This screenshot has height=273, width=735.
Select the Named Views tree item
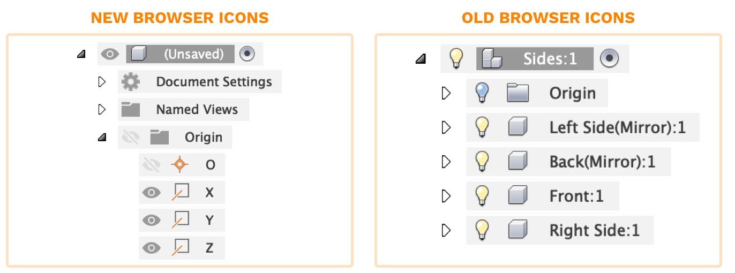(x=184, y=109)
